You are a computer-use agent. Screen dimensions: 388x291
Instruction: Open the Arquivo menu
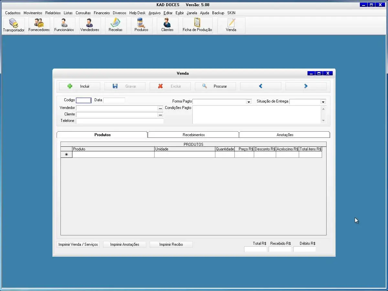tap(155, 13)
